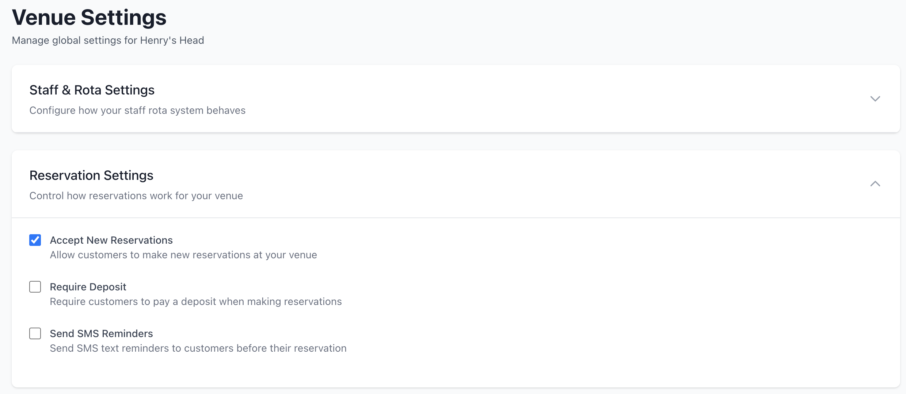The width and height of the screenshot is (906, 394).
Task: Click Control how reservations work for your venue
Action: 136,196
